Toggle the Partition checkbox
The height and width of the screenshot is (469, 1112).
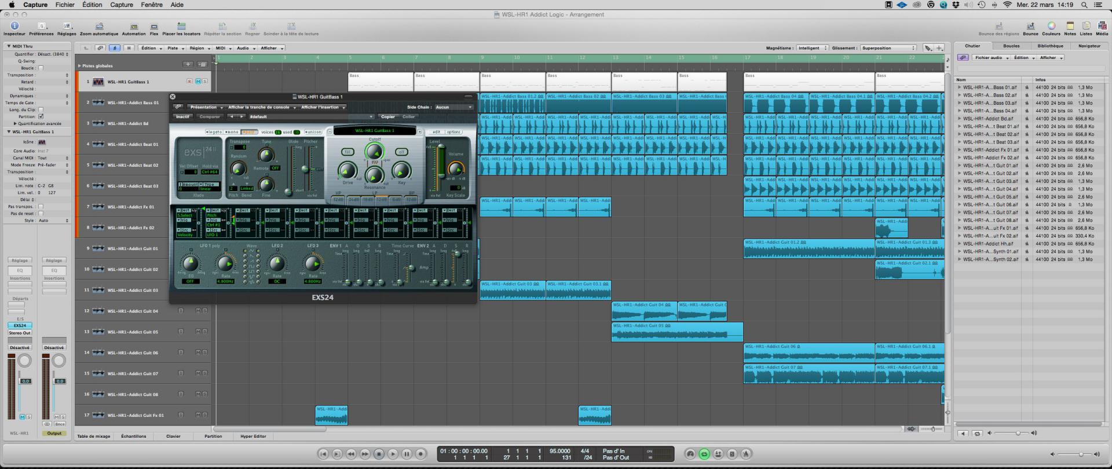pyautogui.click(x=41, y=116)
